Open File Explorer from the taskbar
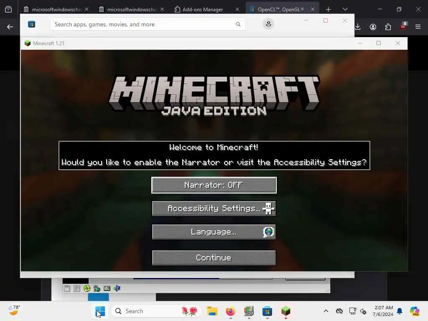 tap(212, 311)
